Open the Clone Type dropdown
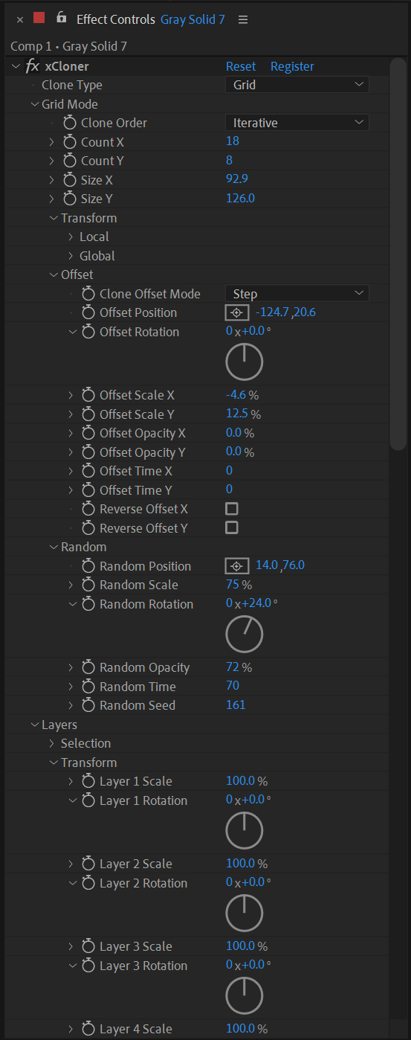The height and width of the screenshot is (1040, 411). [297, 85]
